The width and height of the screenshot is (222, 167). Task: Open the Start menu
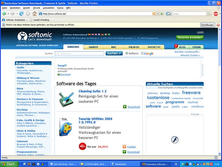click(9, 164)
